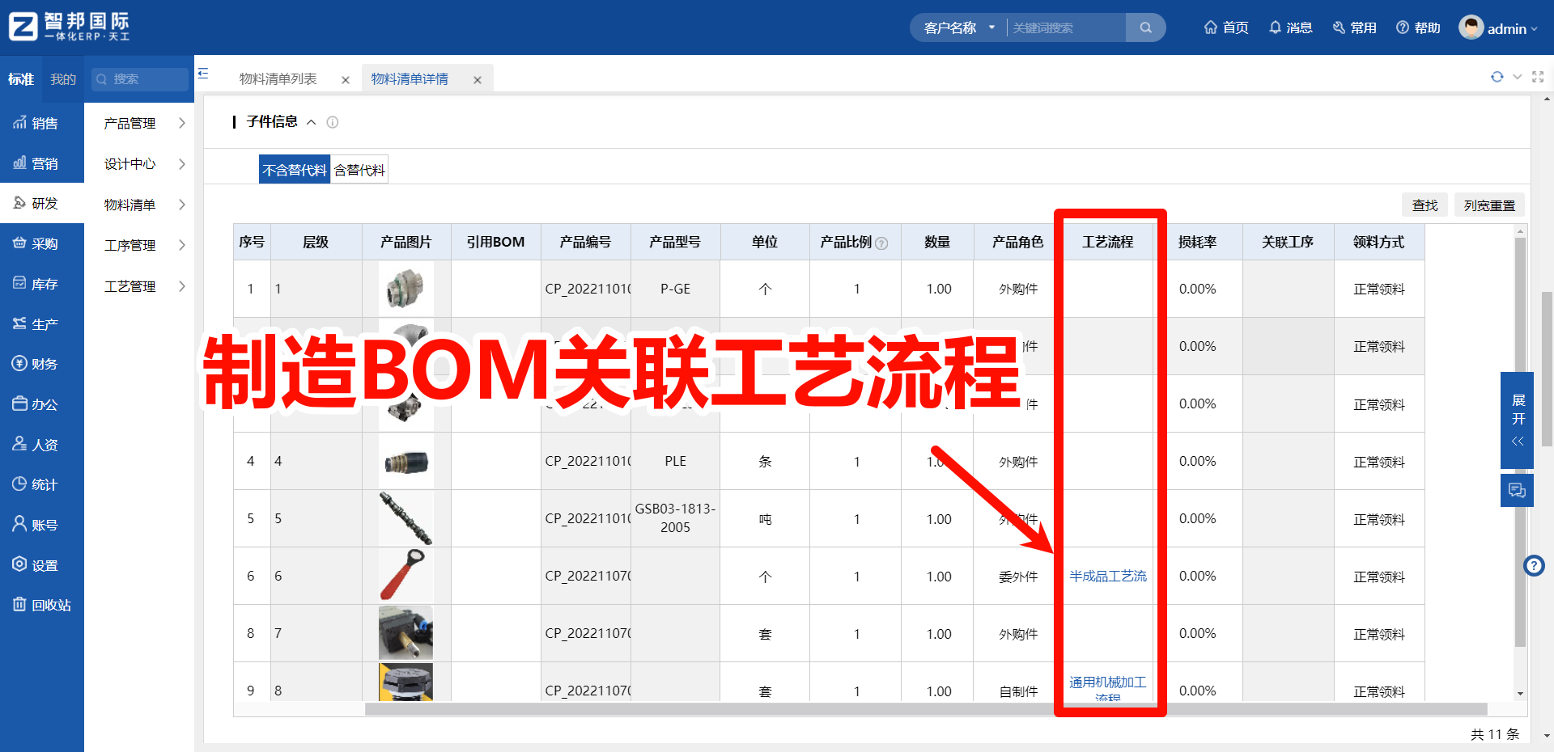Collapse the left navigation with the arrow icon
The height and width of the screenshot is (752, 1554).
click(203, 72)
